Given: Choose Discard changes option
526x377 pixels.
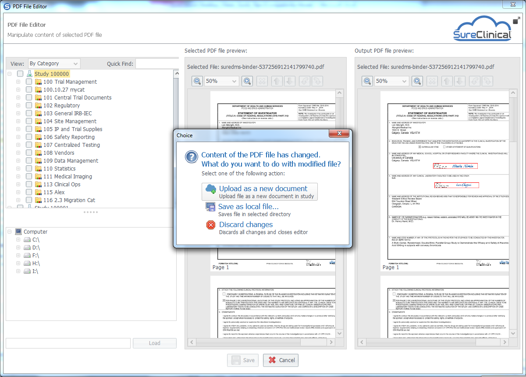Looking at the screenshot, I should tap(257, 228).
